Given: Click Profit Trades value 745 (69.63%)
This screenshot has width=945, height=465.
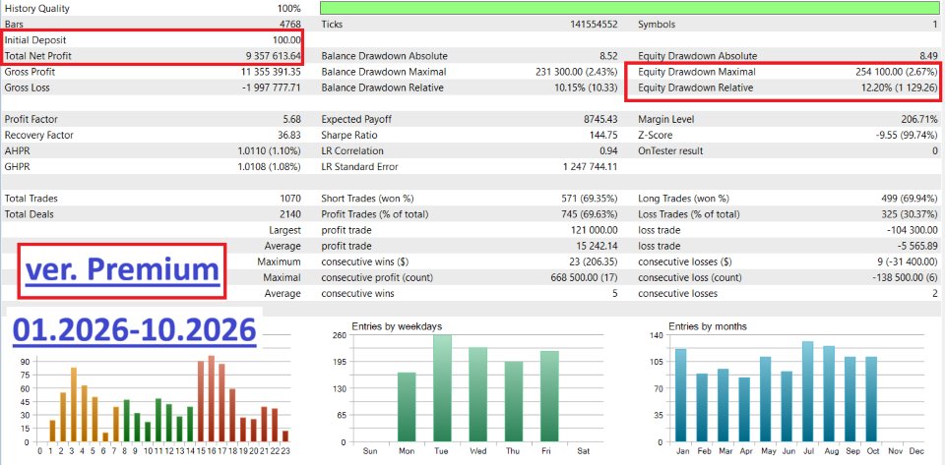Looking at the screenshot, I should click(590, 214).
